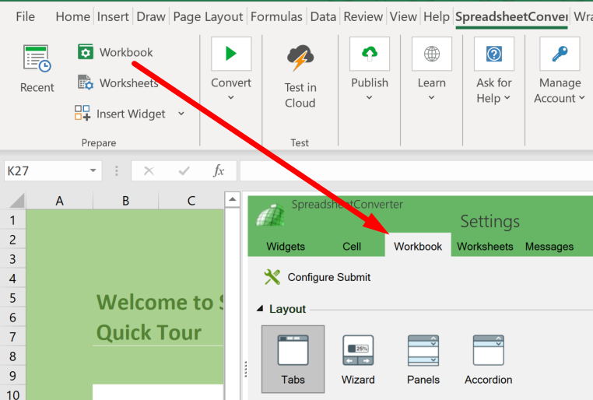The height and width of the screenshot is (400, 593).
Task: Switch to the Home ribbon tab
Action: [x=72, y=16]
